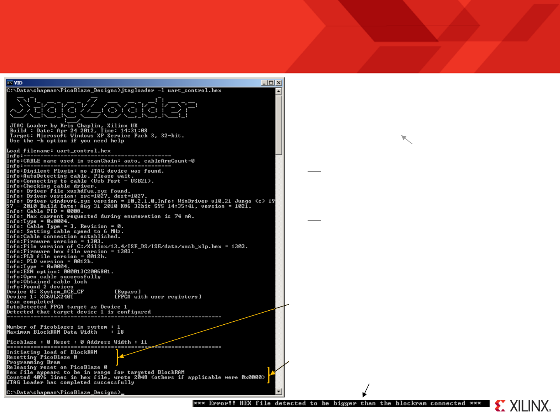
Task: Click 'Releasing reset on PicoBlaze 0' line
Action: (x=57, y=367)
